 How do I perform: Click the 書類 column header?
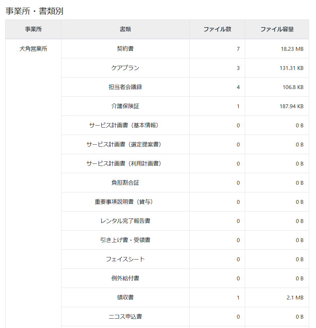click(125, 30)
